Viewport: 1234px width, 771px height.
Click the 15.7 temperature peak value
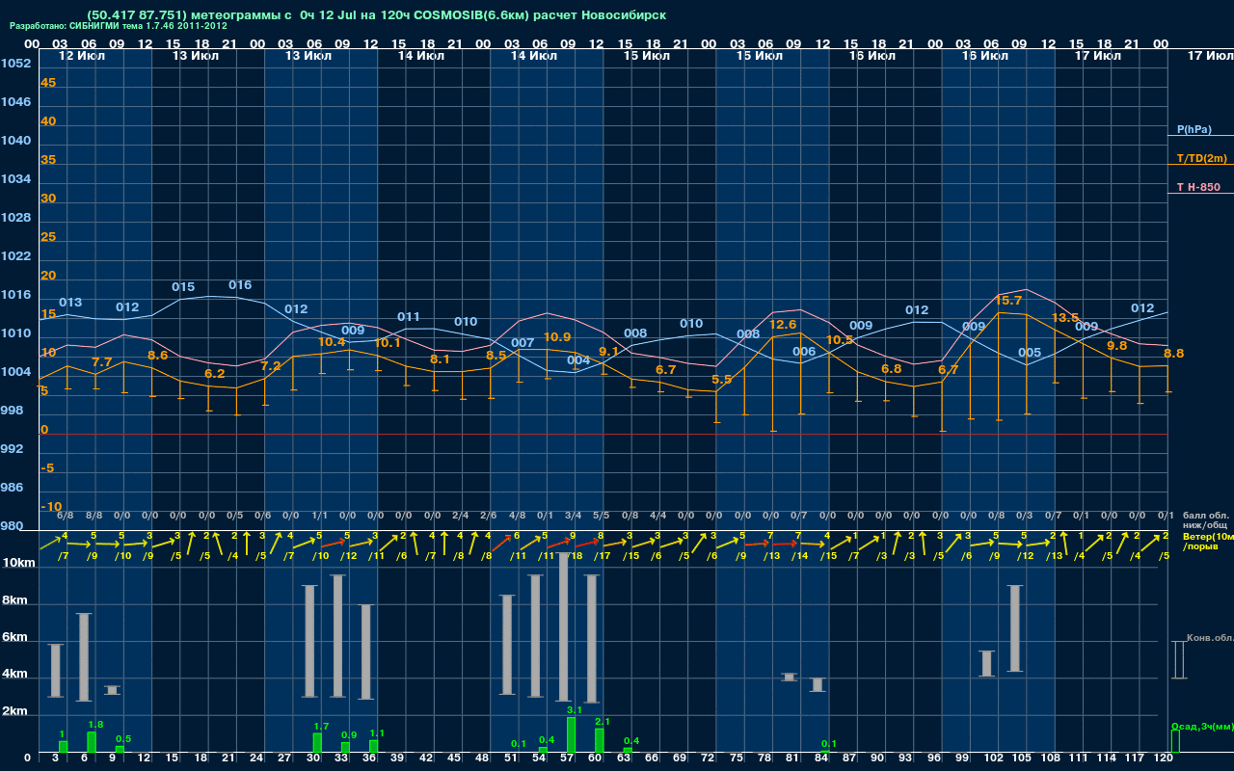(1008, 301)
